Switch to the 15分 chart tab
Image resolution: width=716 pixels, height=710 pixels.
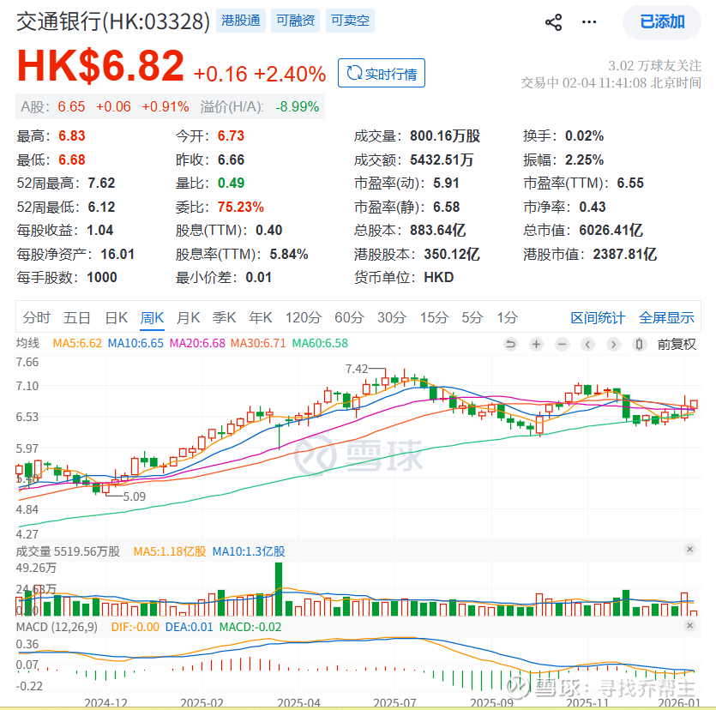434,317
